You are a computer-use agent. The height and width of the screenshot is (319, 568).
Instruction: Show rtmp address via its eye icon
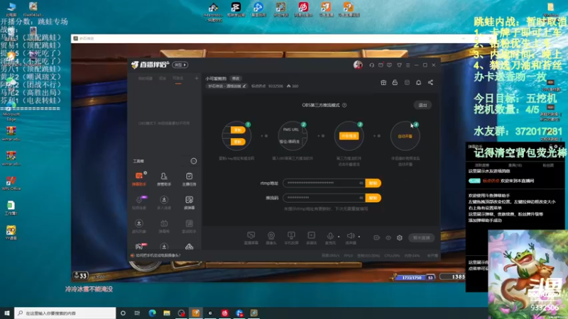[361, 183]
